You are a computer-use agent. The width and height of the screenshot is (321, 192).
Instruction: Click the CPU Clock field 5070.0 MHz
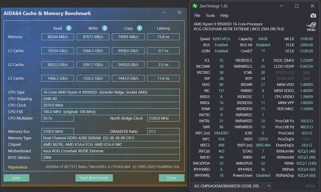110,105
